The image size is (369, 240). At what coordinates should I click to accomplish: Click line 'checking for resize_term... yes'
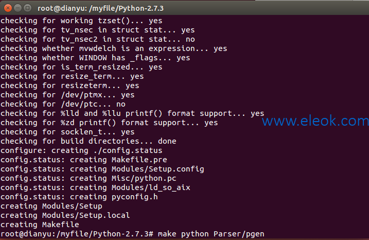click(x=72, y=76)
